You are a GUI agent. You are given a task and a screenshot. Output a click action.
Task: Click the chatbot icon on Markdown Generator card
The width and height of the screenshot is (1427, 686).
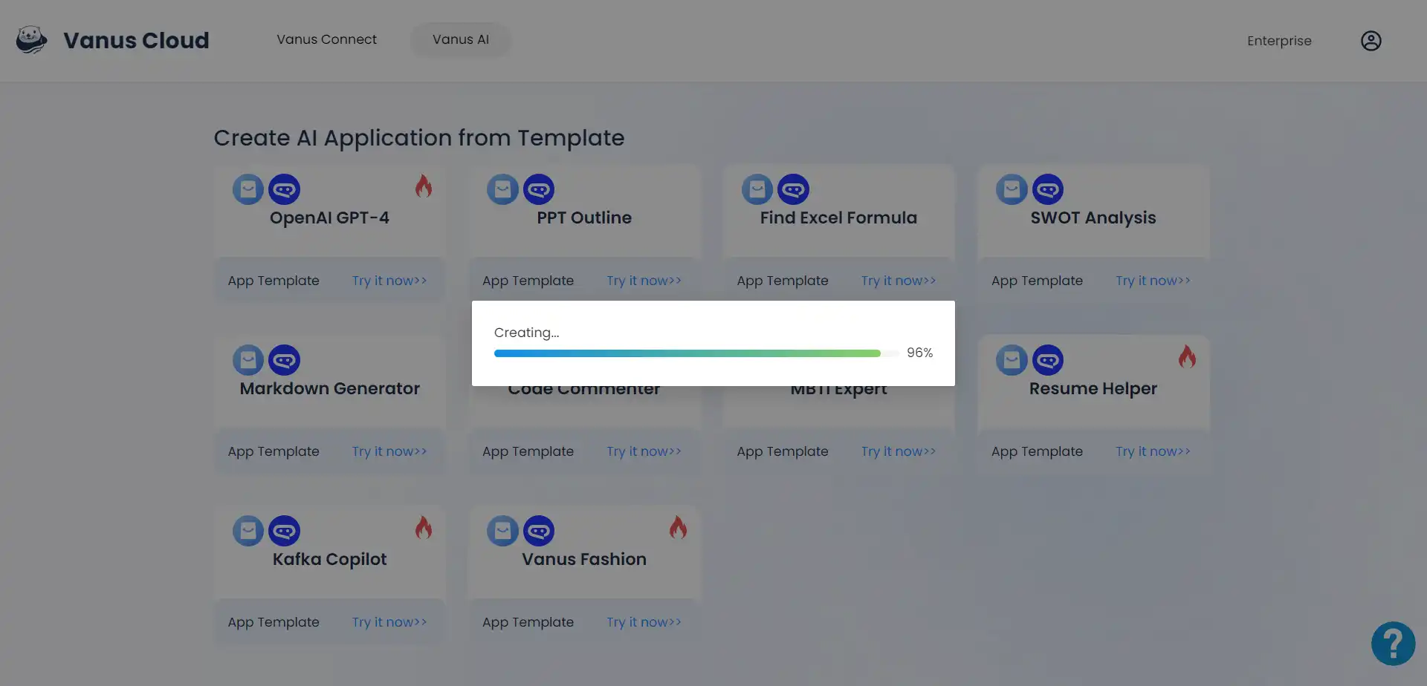tap(284, 360)
